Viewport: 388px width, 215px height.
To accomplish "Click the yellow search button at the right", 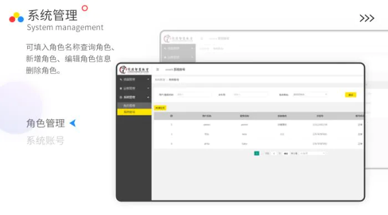I will pos(351,95).
